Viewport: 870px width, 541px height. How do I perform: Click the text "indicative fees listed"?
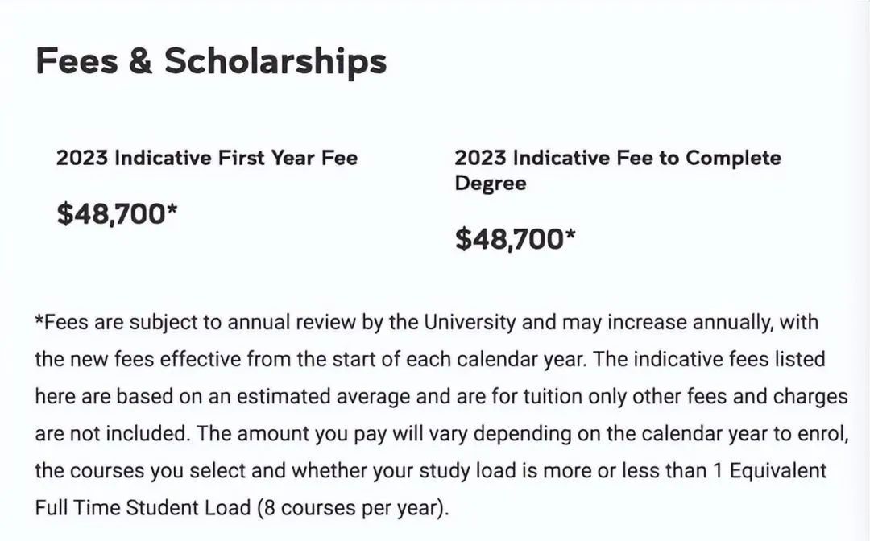[737, 359]
